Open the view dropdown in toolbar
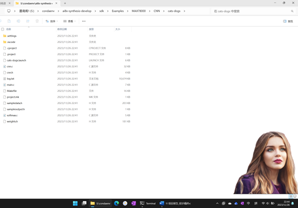Viewport: 298px width, 208px height. (69, 21)
